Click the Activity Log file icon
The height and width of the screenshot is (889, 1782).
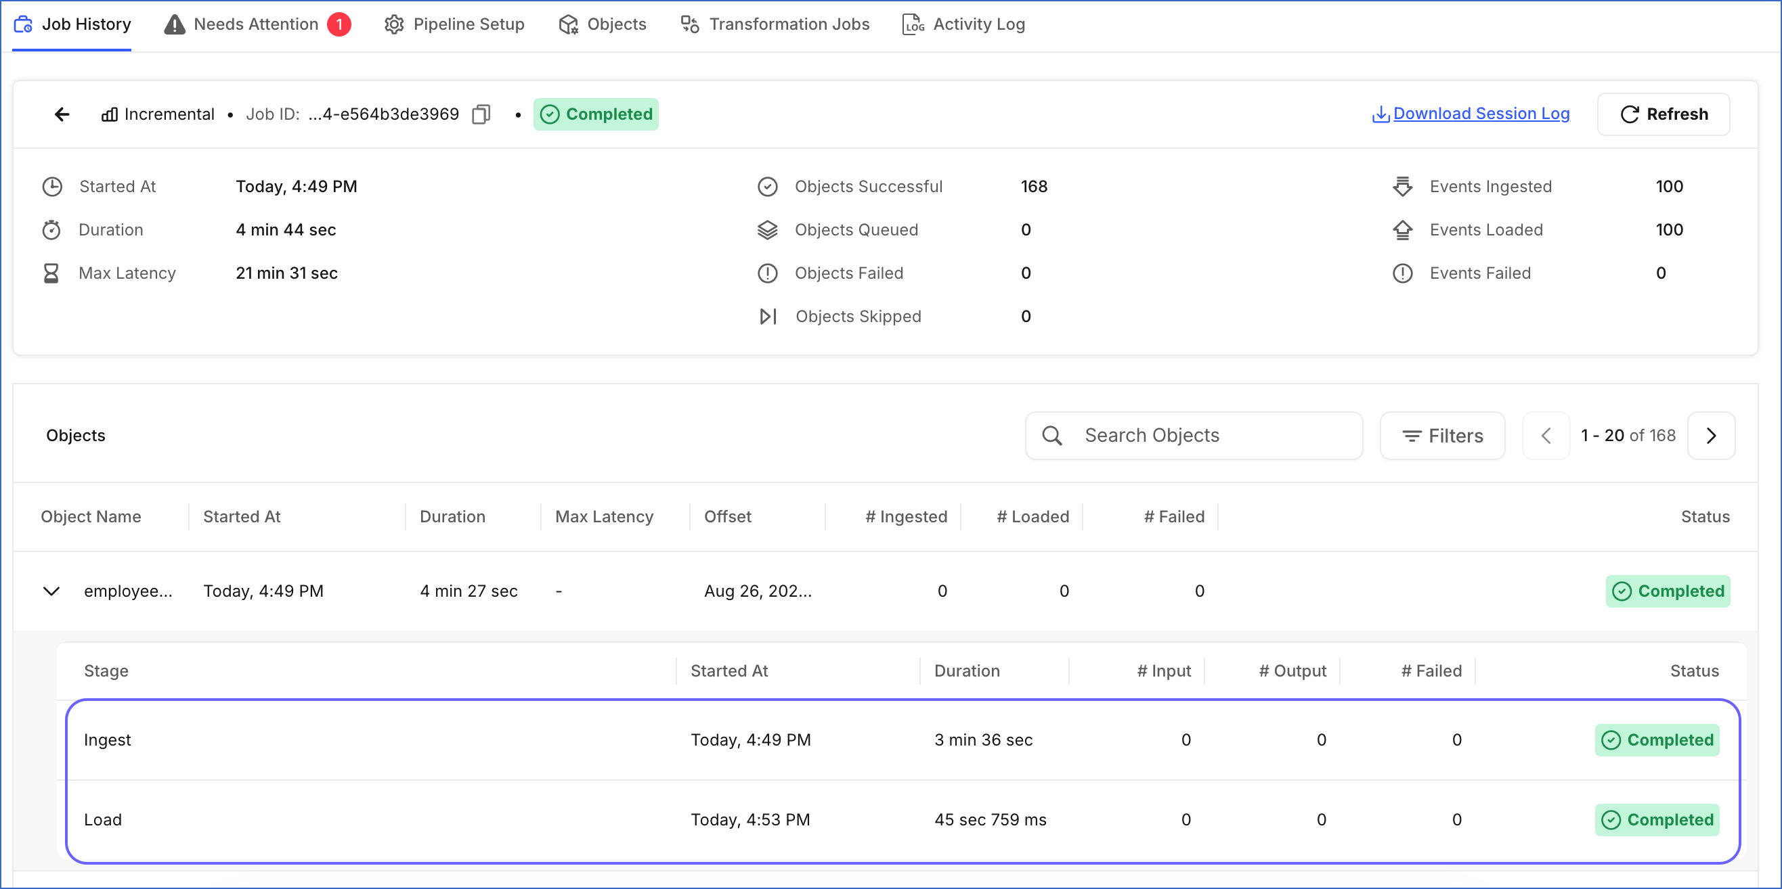913,24
